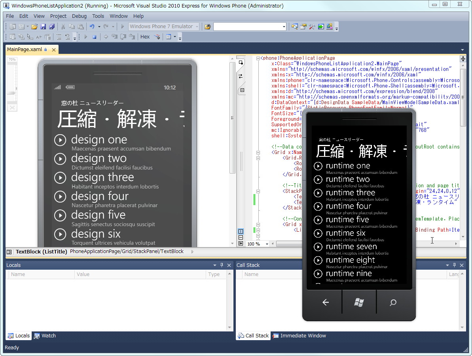Click the Cut scissors icon
The width and height of the screenshot is (472, 356).
(x=63, y=27)
